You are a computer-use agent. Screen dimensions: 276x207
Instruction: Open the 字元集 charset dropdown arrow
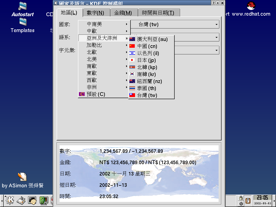216,50
